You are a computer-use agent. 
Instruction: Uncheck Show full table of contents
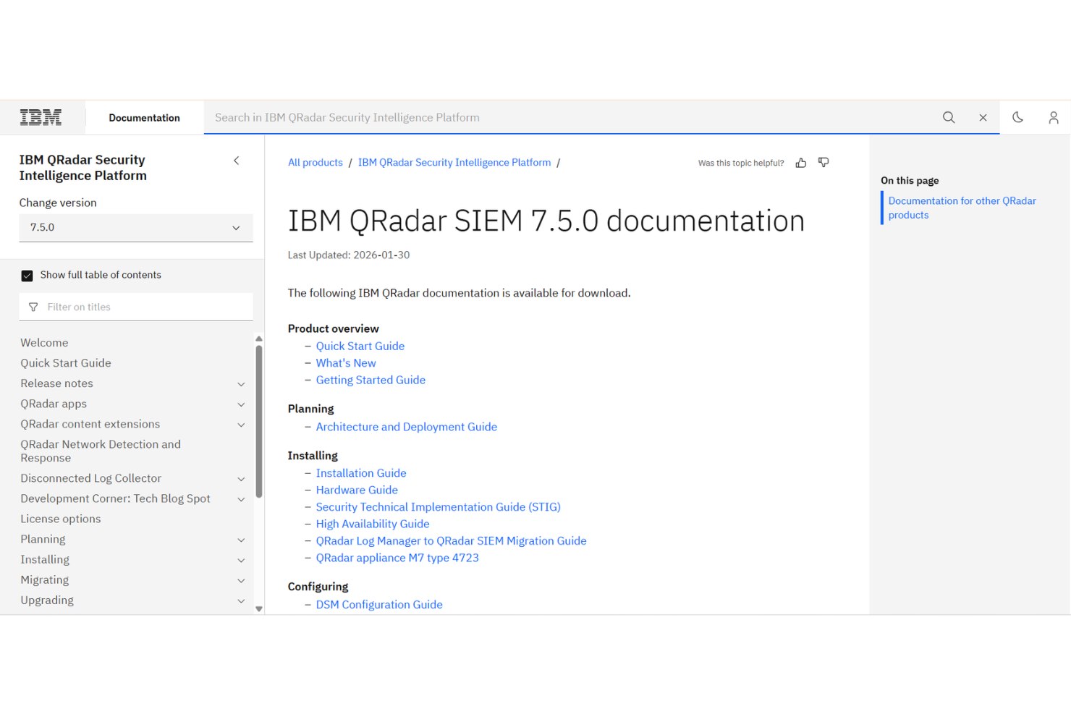(27, 276)
